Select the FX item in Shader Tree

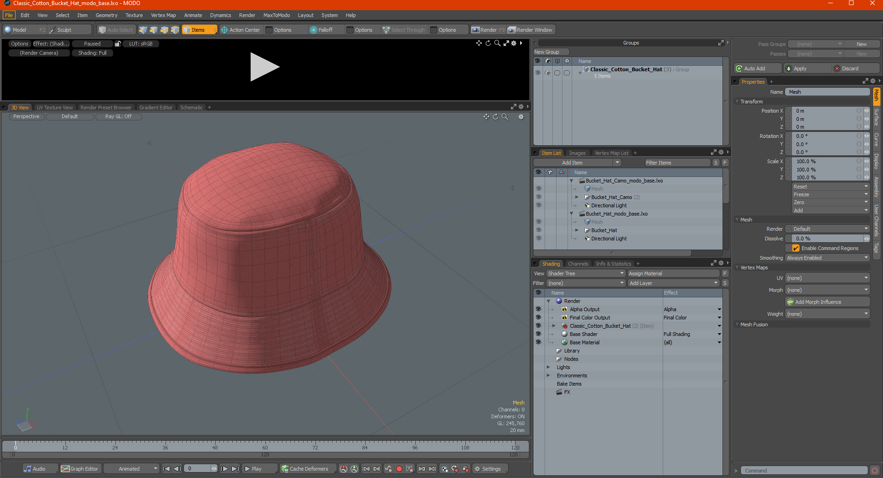[567, 392]
